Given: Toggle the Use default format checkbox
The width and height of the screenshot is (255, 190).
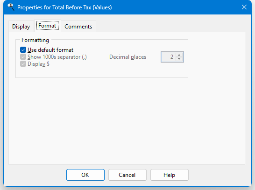Looking at the screenshot, I should 23,50.
